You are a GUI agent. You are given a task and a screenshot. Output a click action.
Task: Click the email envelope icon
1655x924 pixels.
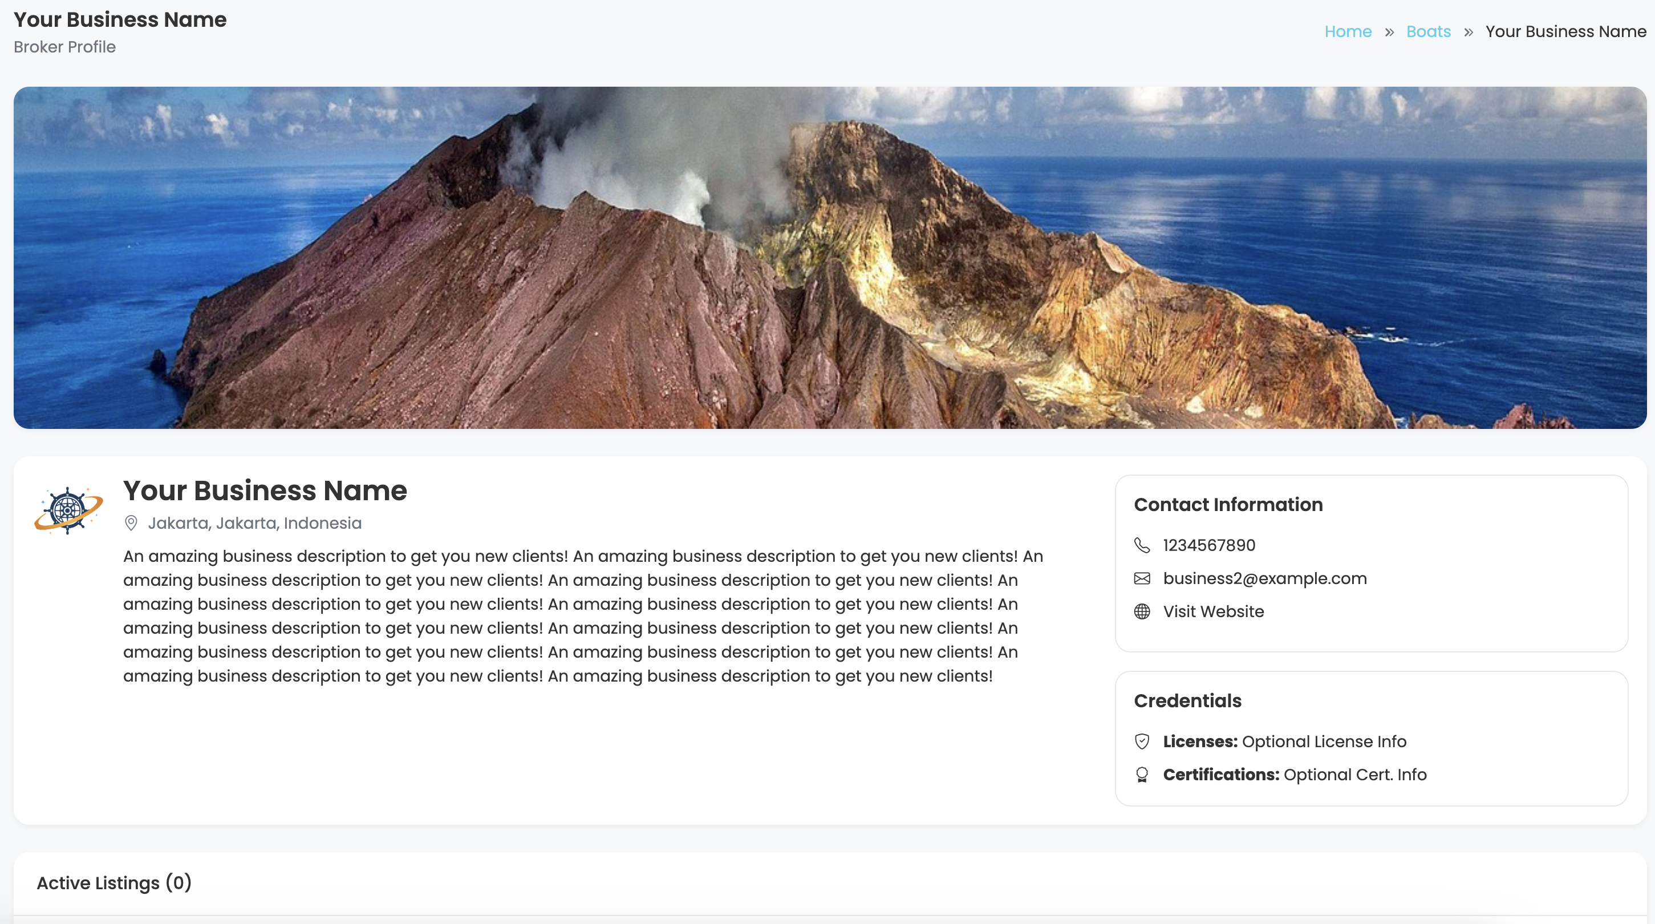click(x=1142, y=578)
